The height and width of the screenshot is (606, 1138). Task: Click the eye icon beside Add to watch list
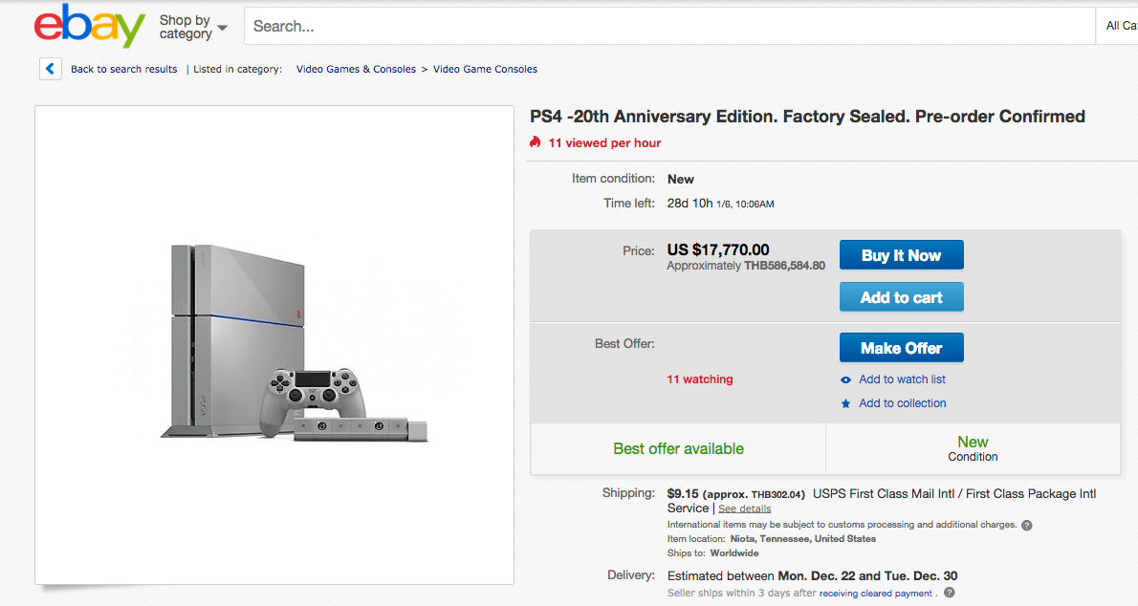[x=845, y=379]
